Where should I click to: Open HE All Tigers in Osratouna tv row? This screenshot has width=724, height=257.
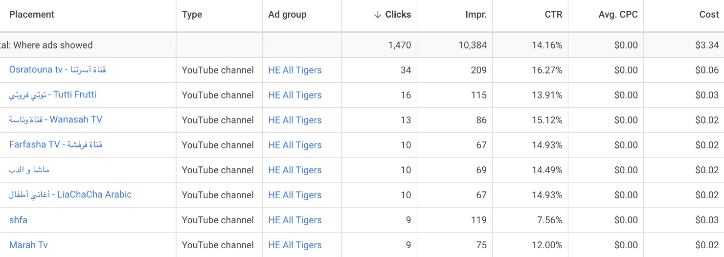coord(294,70)
